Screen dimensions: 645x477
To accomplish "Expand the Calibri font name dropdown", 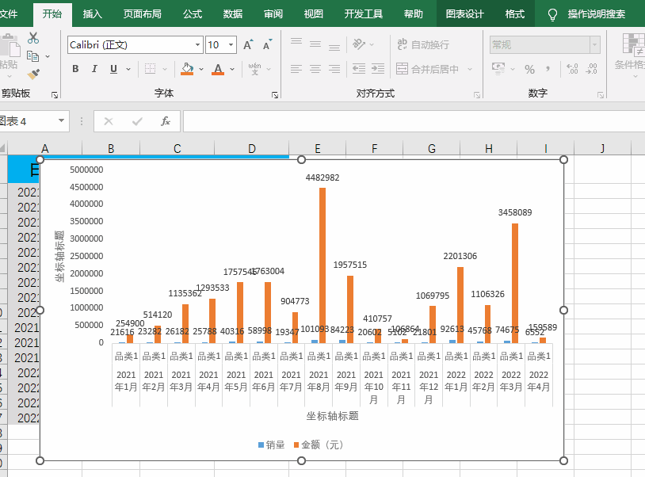I will tap(196, 45).
